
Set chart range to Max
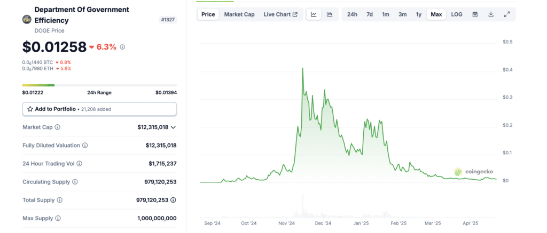click(x=436, y=14)
